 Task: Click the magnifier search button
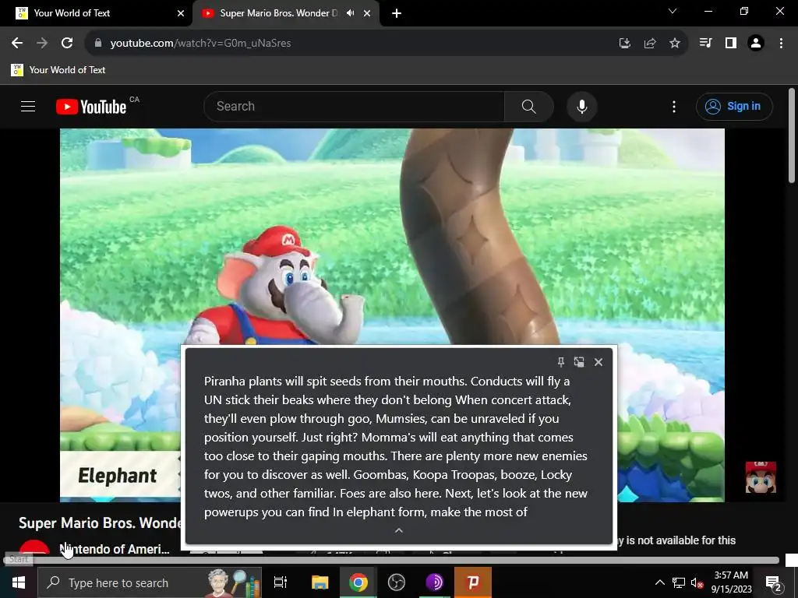[529, 106]
